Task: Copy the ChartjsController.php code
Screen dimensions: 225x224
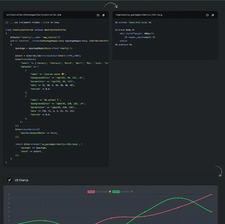Action: pos(104,15)
